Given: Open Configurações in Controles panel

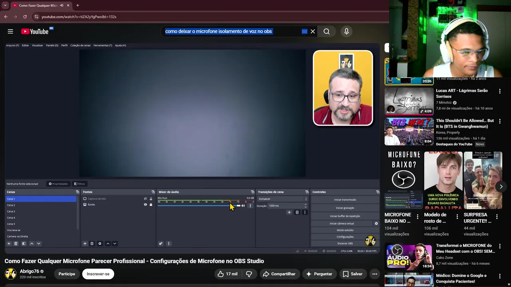Looking at the screenshot, I should pos(345,237).
